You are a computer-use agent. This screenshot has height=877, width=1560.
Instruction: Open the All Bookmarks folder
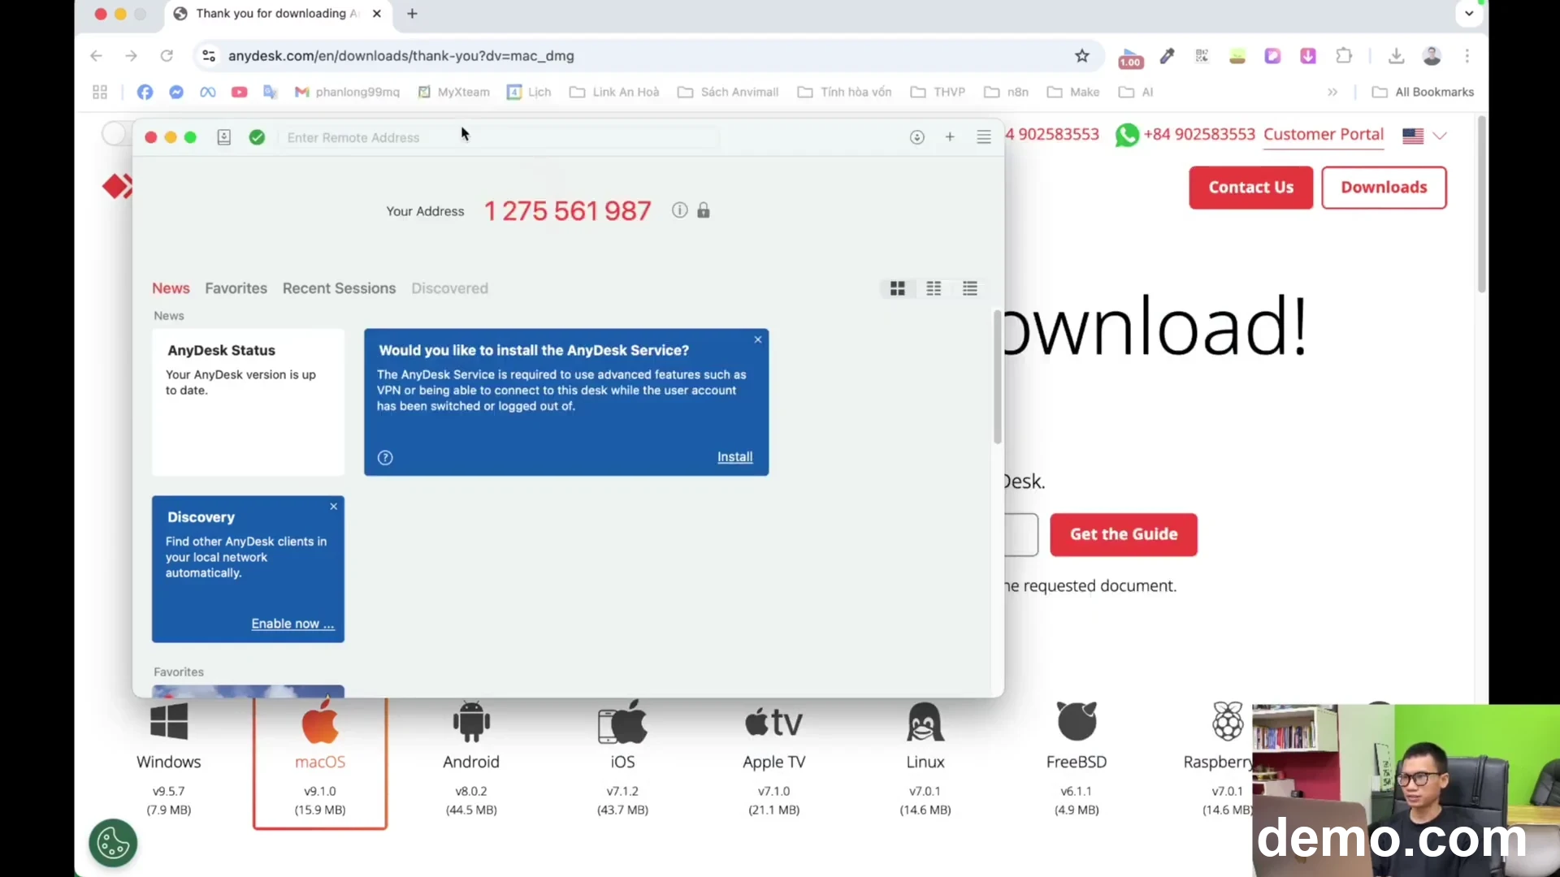(x=1423, y=93)
